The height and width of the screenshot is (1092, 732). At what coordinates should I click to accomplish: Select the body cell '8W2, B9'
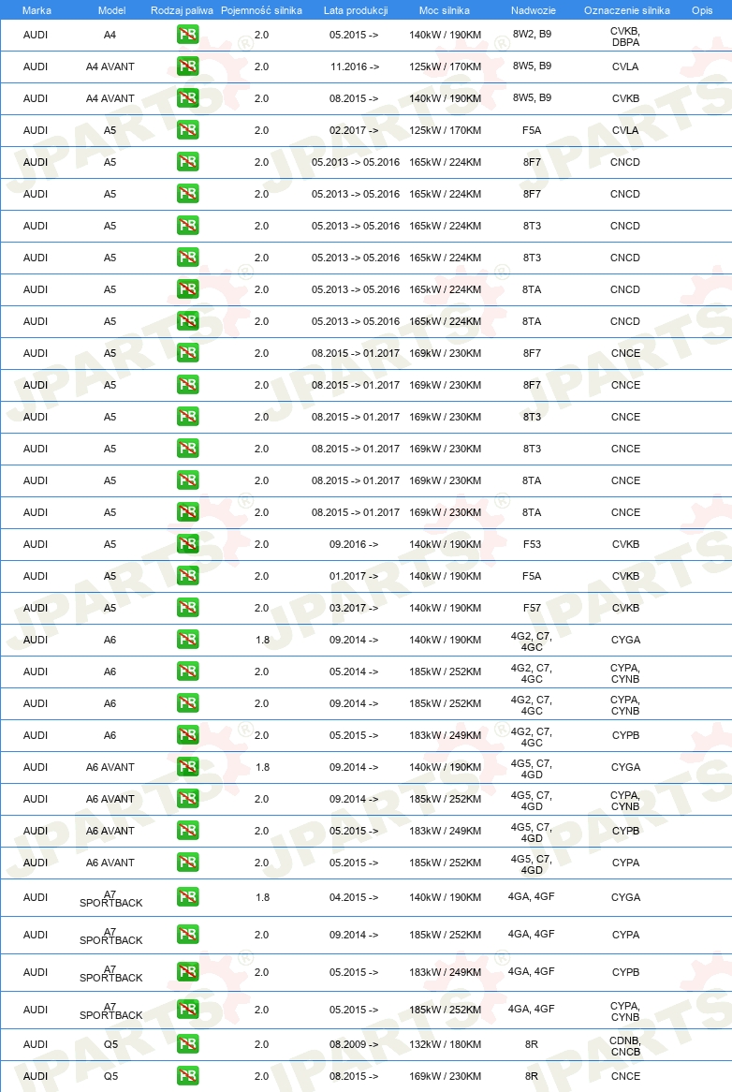(x=533, y=34)
